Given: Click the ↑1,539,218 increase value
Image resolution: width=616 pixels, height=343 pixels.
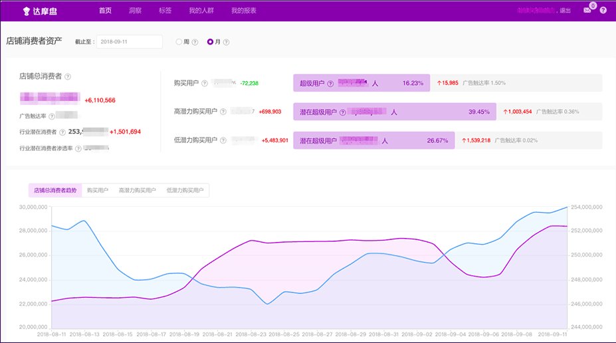Looking at the screenshot, I should 476,140.
